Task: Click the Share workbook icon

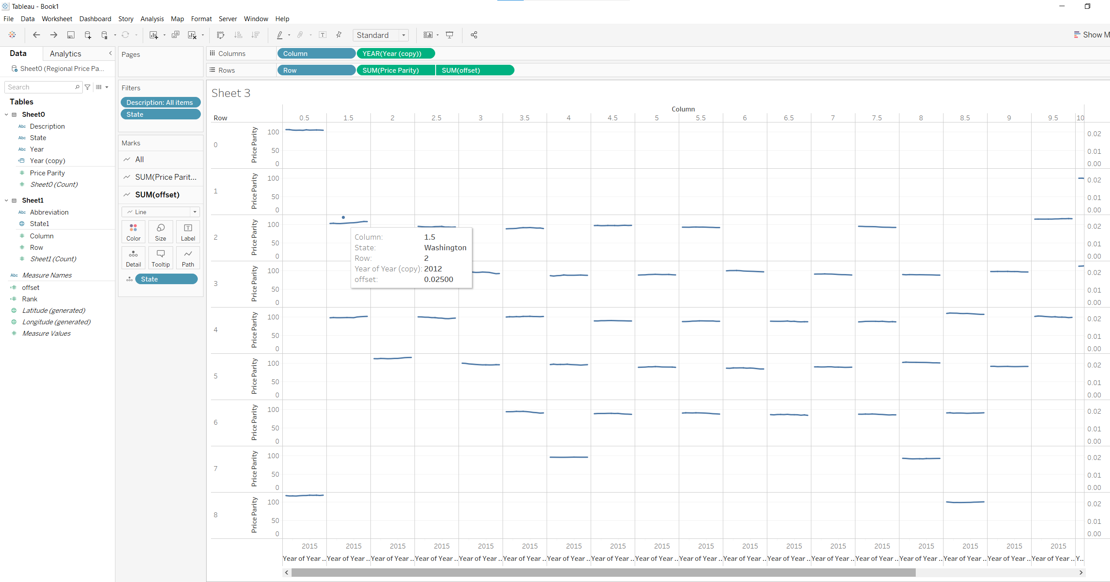Action: click(x=474, y=35)
